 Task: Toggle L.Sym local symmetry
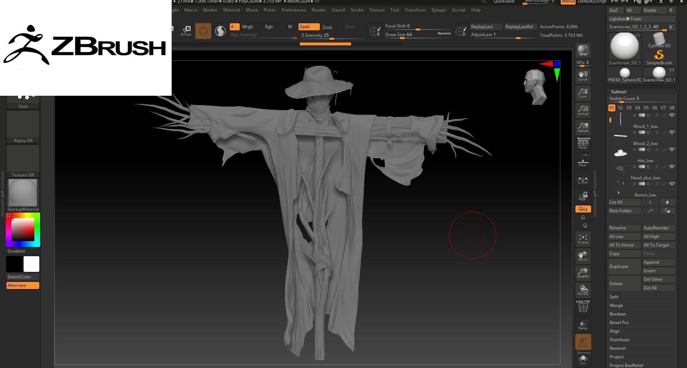pyautogui.click(x=583, y=180)
